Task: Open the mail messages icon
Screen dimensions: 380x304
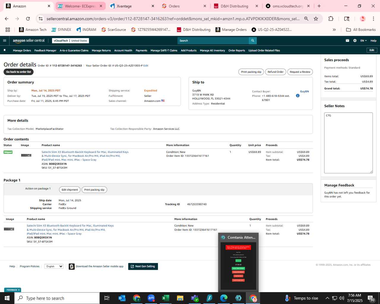Action: pyautogui.click(x=347, y=41)
